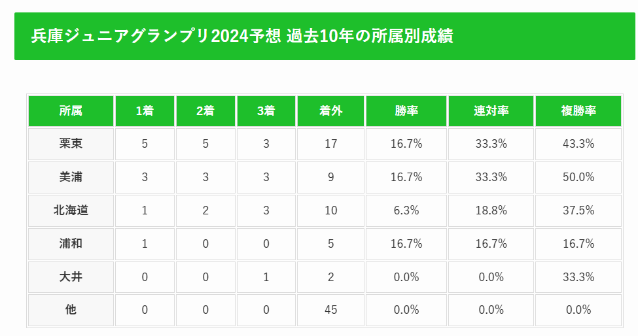Click the 着外 column header
This screenshot has height=336, width=638.
click(x=331, y=111)
